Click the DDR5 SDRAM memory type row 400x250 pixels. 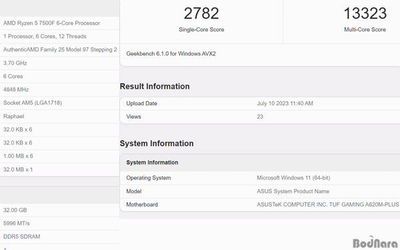coord(59,237)
